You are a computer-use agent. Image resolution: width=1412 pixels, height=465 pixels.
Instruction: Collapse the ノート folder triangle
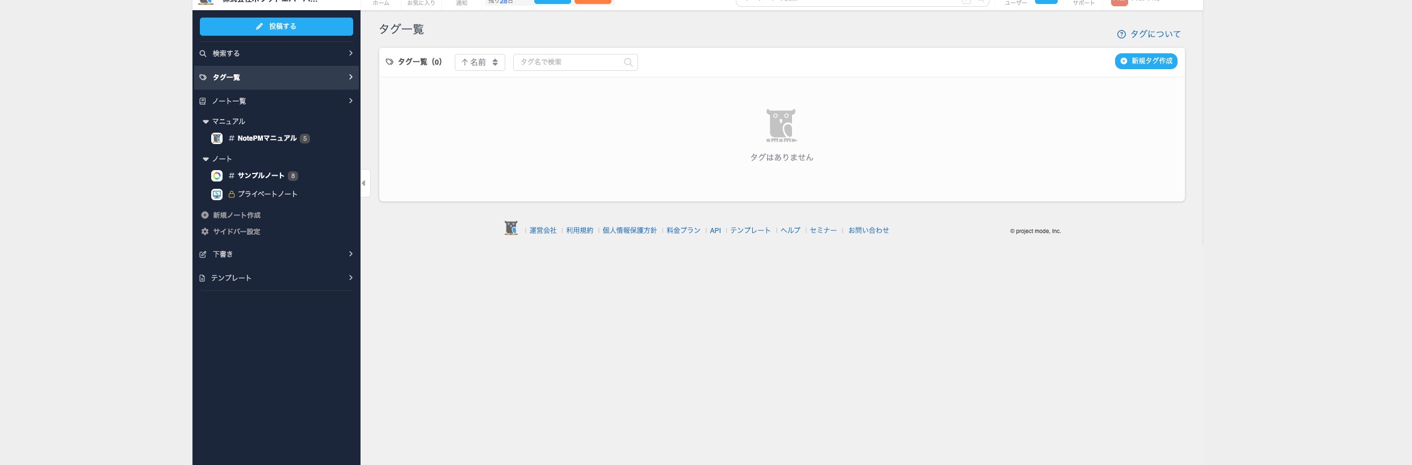pyautogui.click(x=206, y=159)
